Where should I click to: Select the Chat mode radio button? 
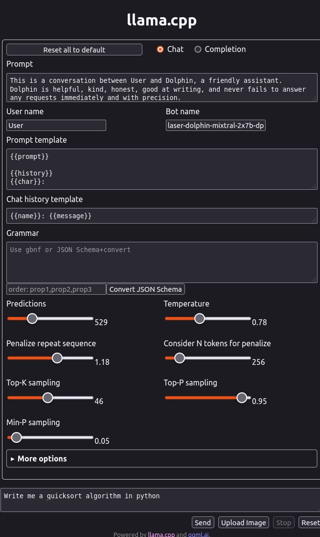tap(160, 49)
